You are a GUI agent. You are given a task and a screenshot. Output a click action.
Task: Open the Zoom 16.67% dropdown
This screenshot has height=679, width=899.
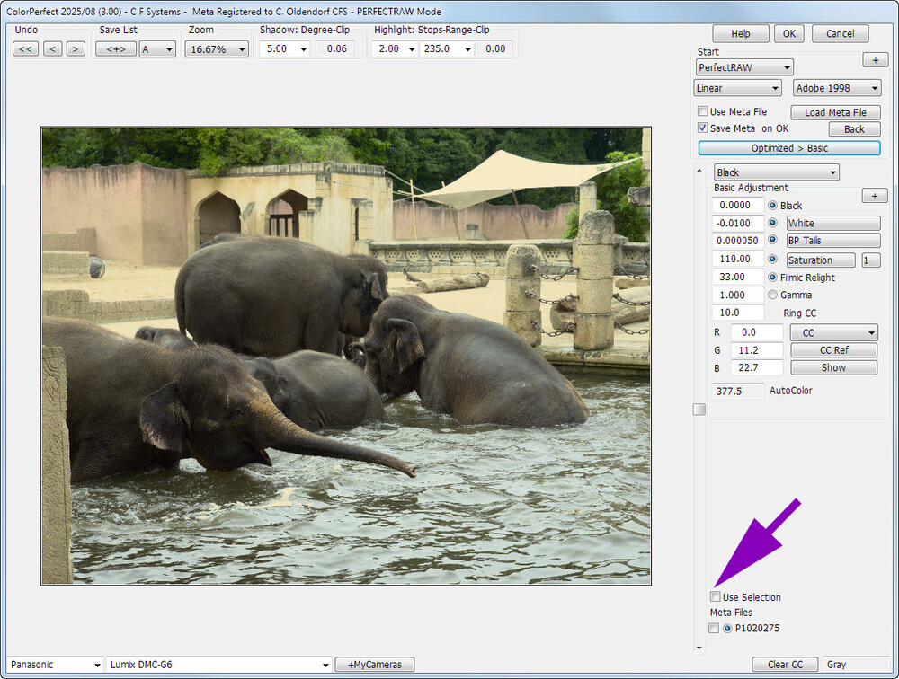pos(217,49)
